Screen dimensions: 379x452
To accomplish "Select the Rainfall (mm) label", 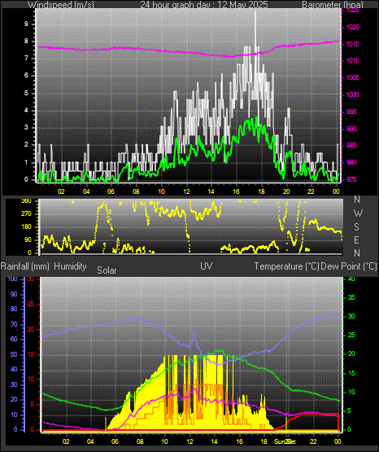I will 24,266.
